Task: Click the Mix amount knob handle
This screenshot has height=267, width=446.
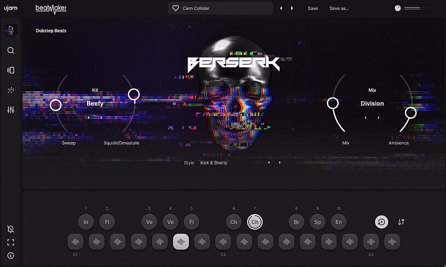Action: 333,103
